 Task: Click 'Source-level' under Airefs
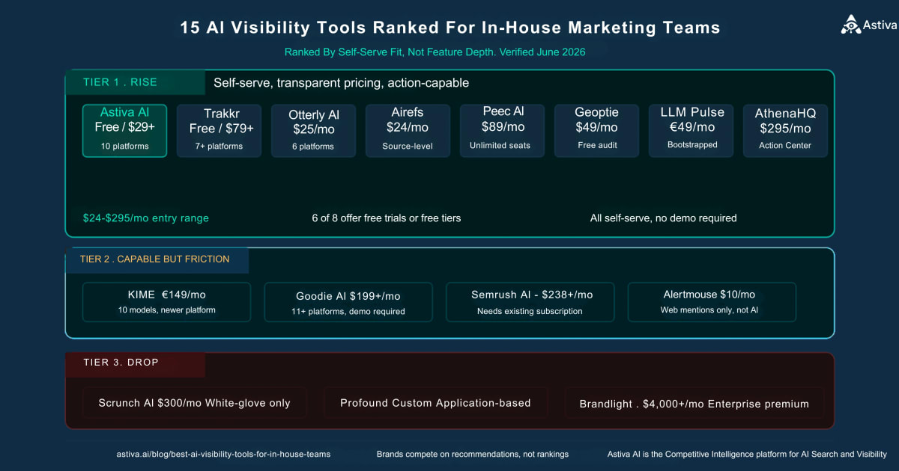coord(408,146)
